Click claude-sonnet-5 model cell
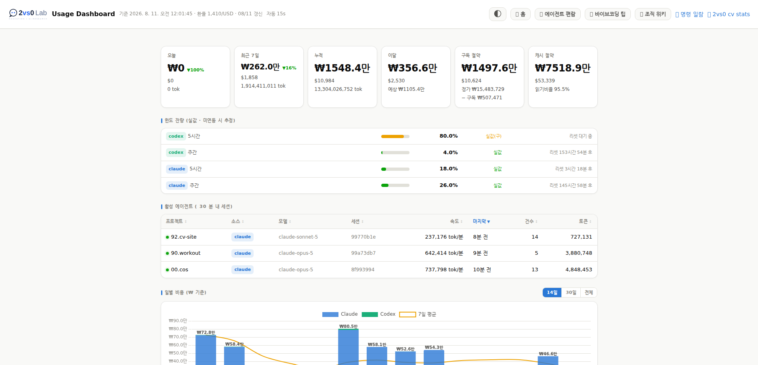 coord(298,237)
